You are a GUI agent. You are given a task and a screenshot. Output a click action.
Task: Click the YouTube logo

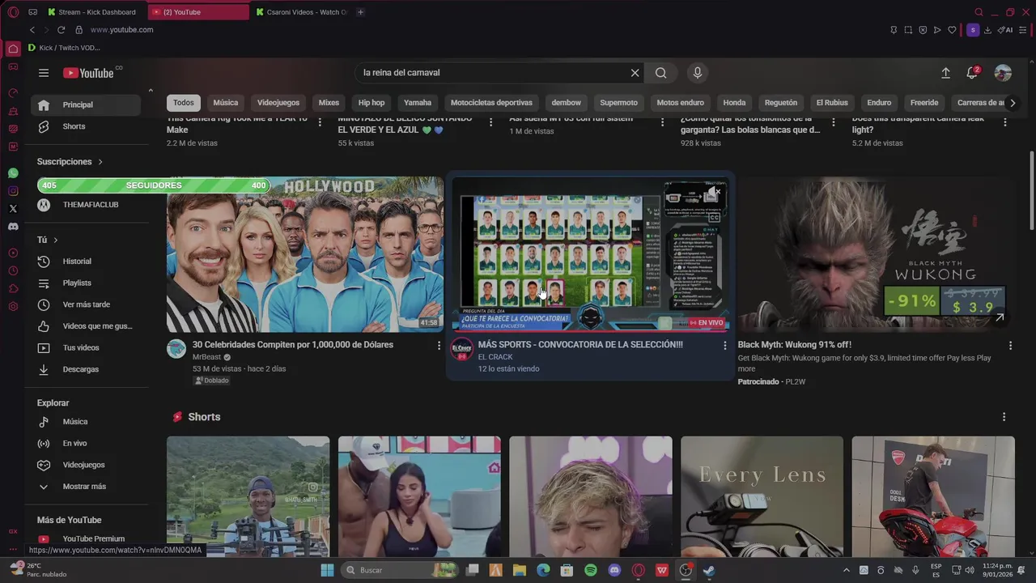(89, 73)
